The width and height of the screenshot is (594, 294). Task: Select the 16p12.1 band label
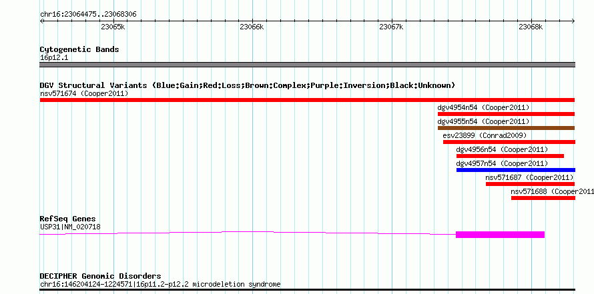54,58
